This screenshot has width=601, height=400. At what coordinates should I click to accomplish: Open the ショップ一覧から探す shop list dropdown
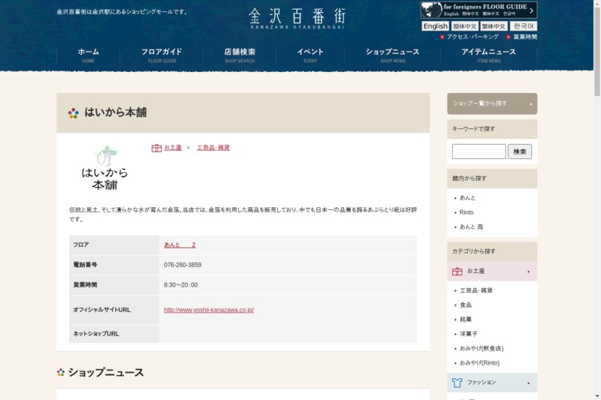coord(492,104)
